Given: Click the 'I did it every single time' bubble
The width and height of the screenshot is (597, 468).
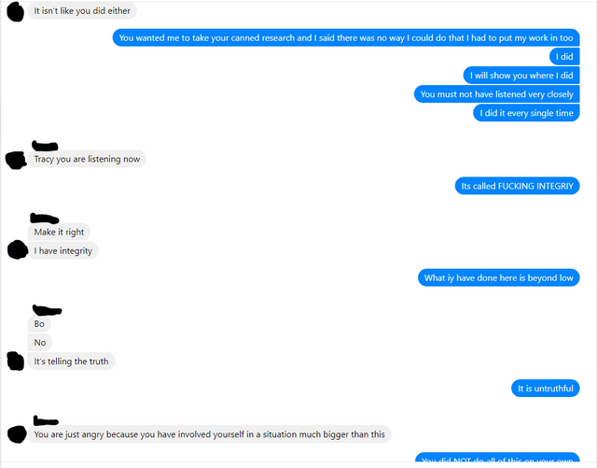Looking at the screenshot, I should [x=526, y=113].
